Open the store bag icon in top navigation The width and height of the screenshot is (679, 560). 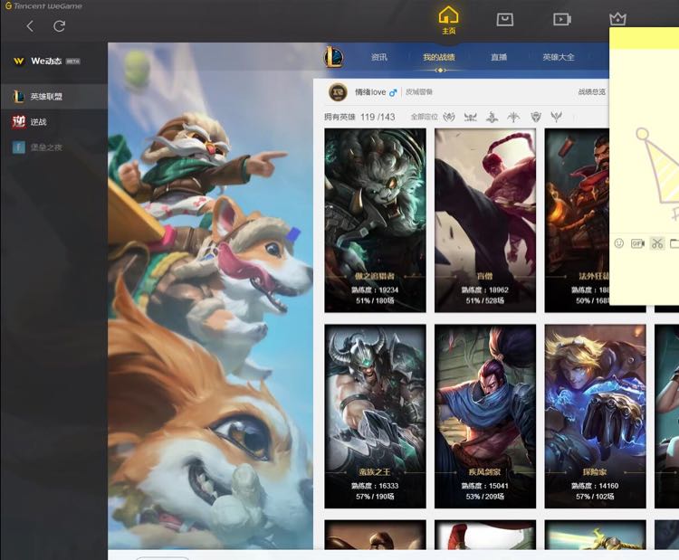tap(505, 19)
